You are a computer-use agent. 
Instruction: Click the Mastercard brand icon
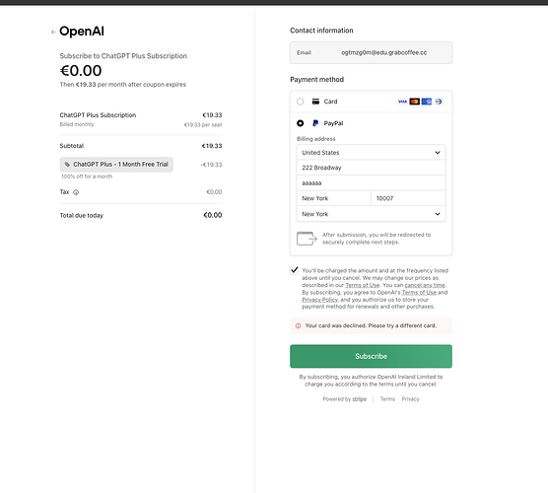coord(415,102)
